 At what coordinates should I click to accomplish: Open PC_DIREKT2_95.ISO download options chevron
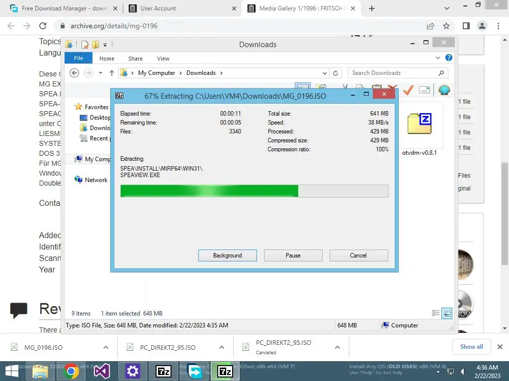point(222,347)
